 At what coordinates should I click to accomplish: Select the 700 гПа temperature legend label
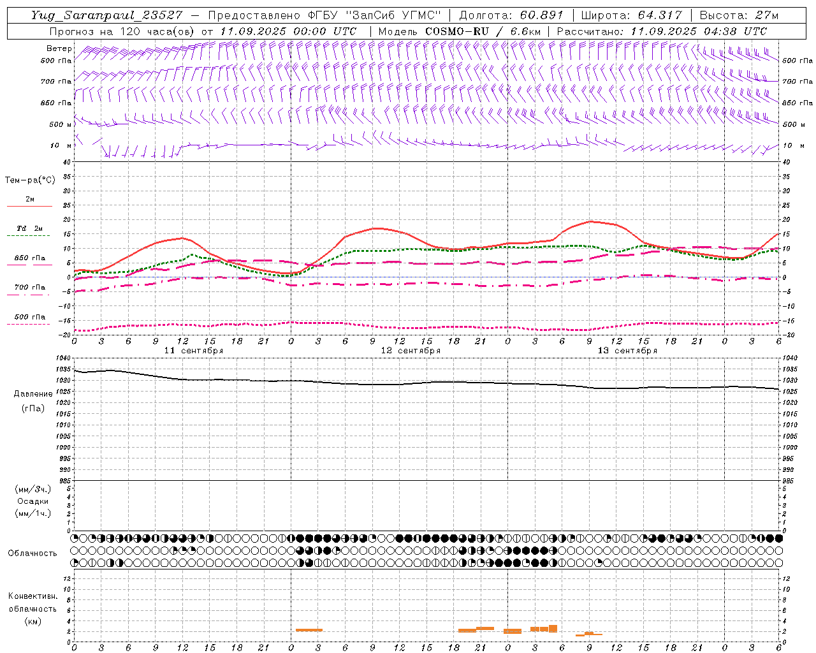29,288
